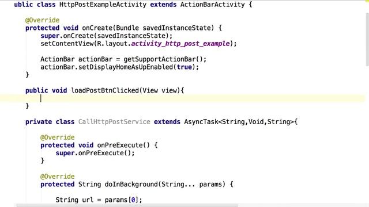Click CallHttpPostService class name
Image resolution: width=369 pixels, height=207 pixels.
[x=114, y=122]
